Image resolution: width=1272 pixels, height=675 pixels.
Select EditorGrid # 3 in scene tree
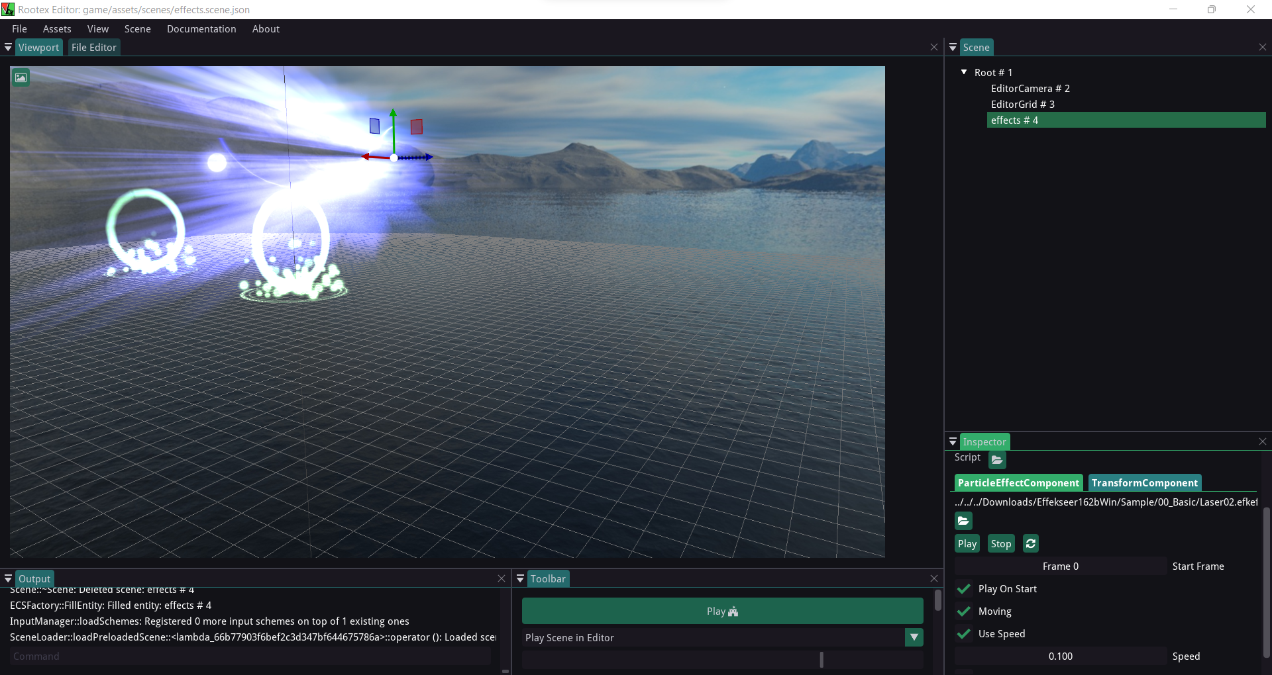1022,104
